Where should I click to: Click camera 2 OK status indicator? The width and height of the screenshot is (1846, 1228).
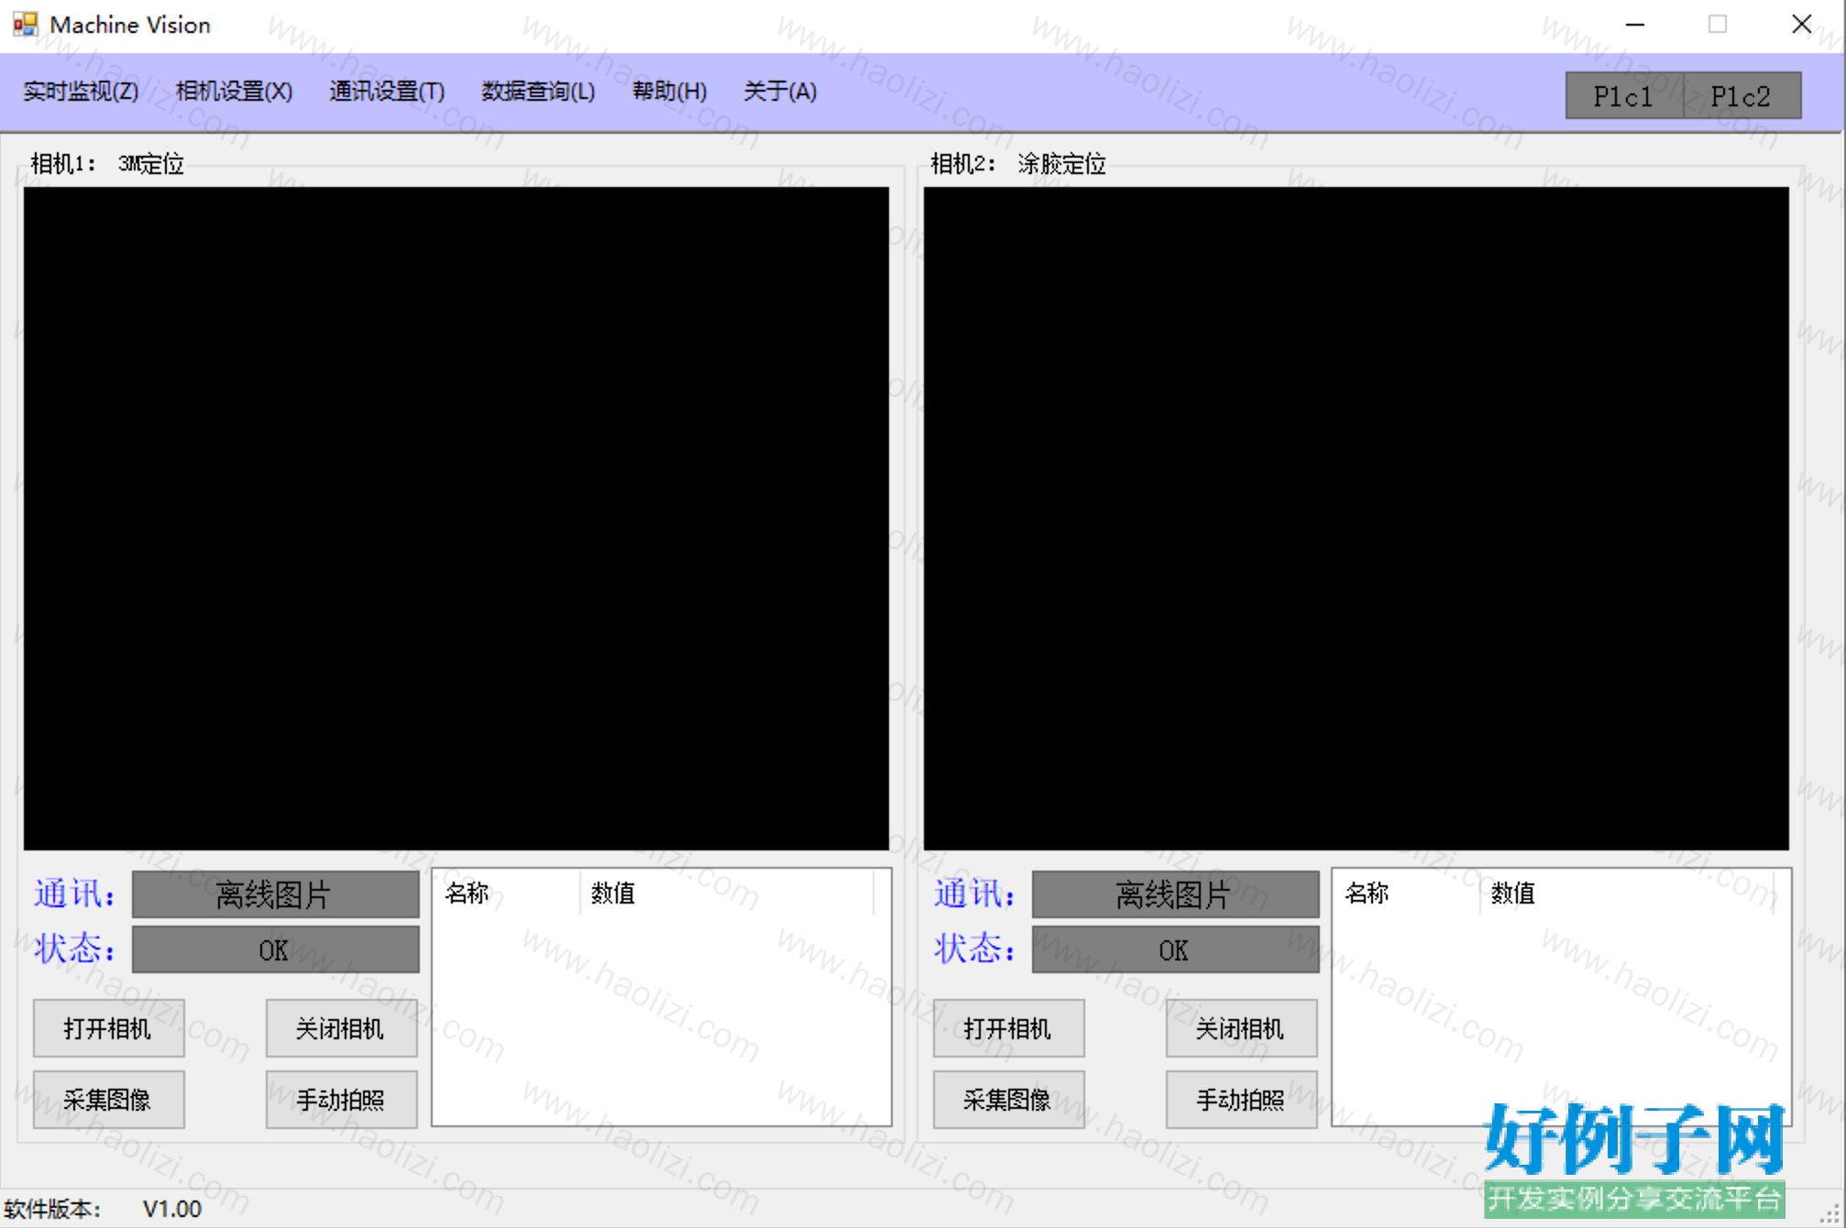pyautogui.click(x=1175, y=949)
